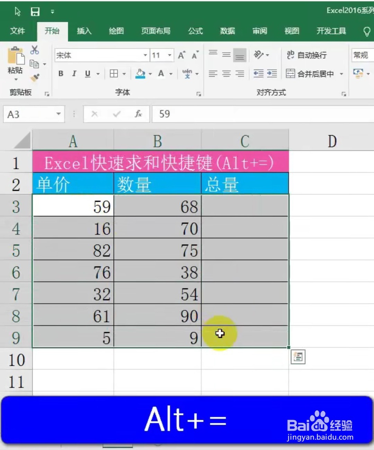
Task: Open the 对齐方式 alignment dialog launcher
Action: tap(344, 94)
